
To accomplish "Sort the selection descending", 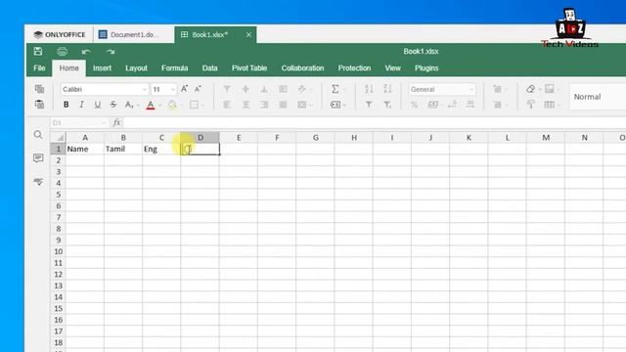I will 387,89.
